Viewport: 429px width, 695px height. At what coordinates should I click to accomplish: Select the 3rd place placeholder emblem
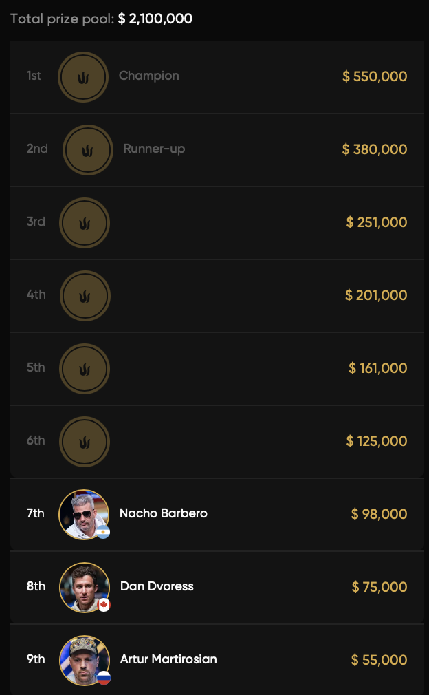[x=85, y=222]
